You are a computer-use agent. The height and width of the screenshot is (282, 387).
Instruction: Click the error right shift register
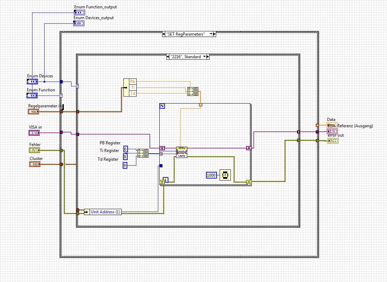click(249, 182)
